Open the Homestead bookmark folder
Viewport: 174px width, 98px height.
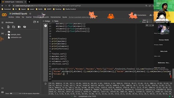click(x=6, y=9)
